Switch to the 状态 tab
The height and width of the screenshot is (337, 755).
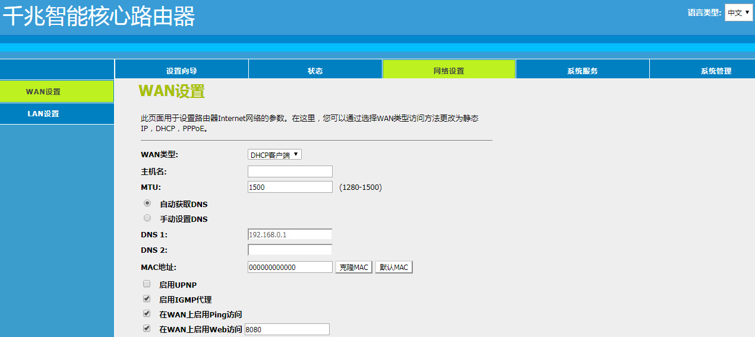click(x=315, y=71)
